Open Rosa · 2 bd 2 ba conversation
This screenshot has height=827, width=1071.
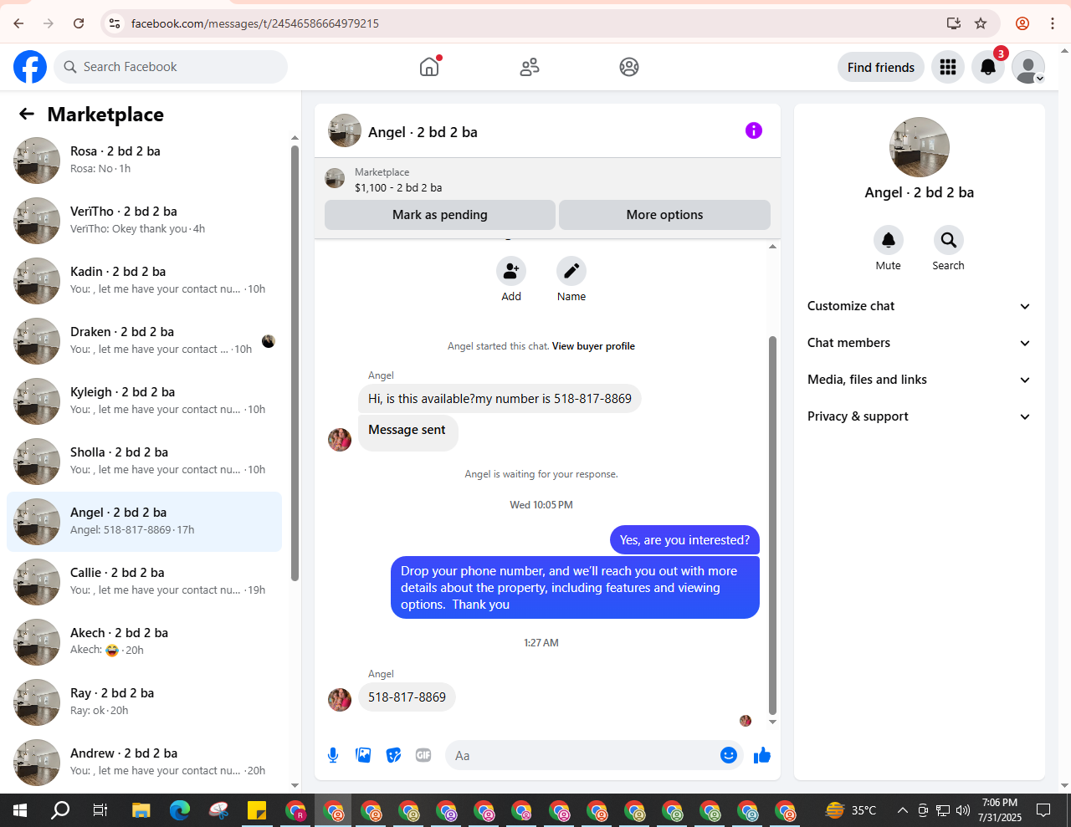pos(145,161)
